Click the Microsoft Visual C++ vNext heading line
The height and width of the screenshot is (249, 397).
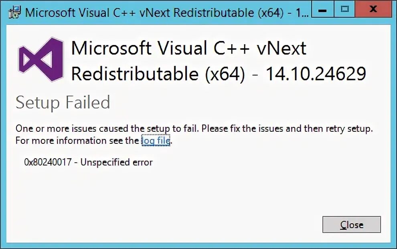pyautogui.click(x=188, y=48)
